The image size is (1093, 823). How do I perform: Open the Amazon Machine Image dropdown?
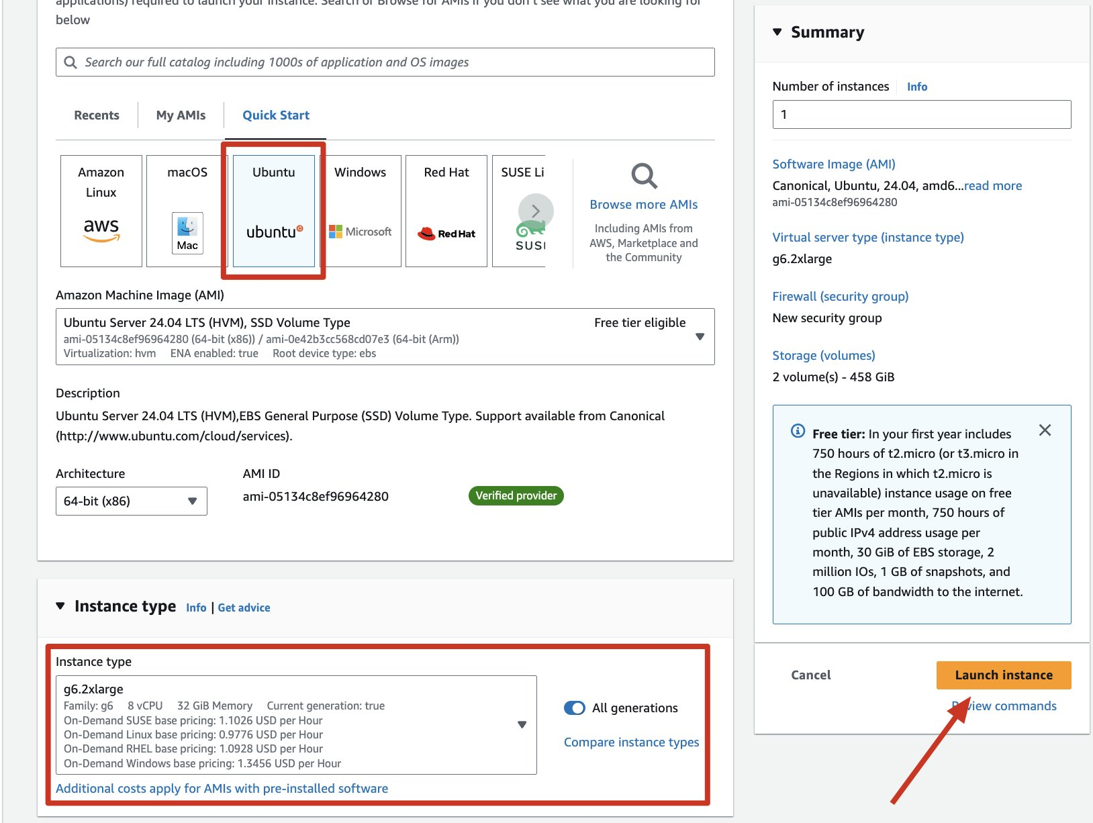coord(385,337)
